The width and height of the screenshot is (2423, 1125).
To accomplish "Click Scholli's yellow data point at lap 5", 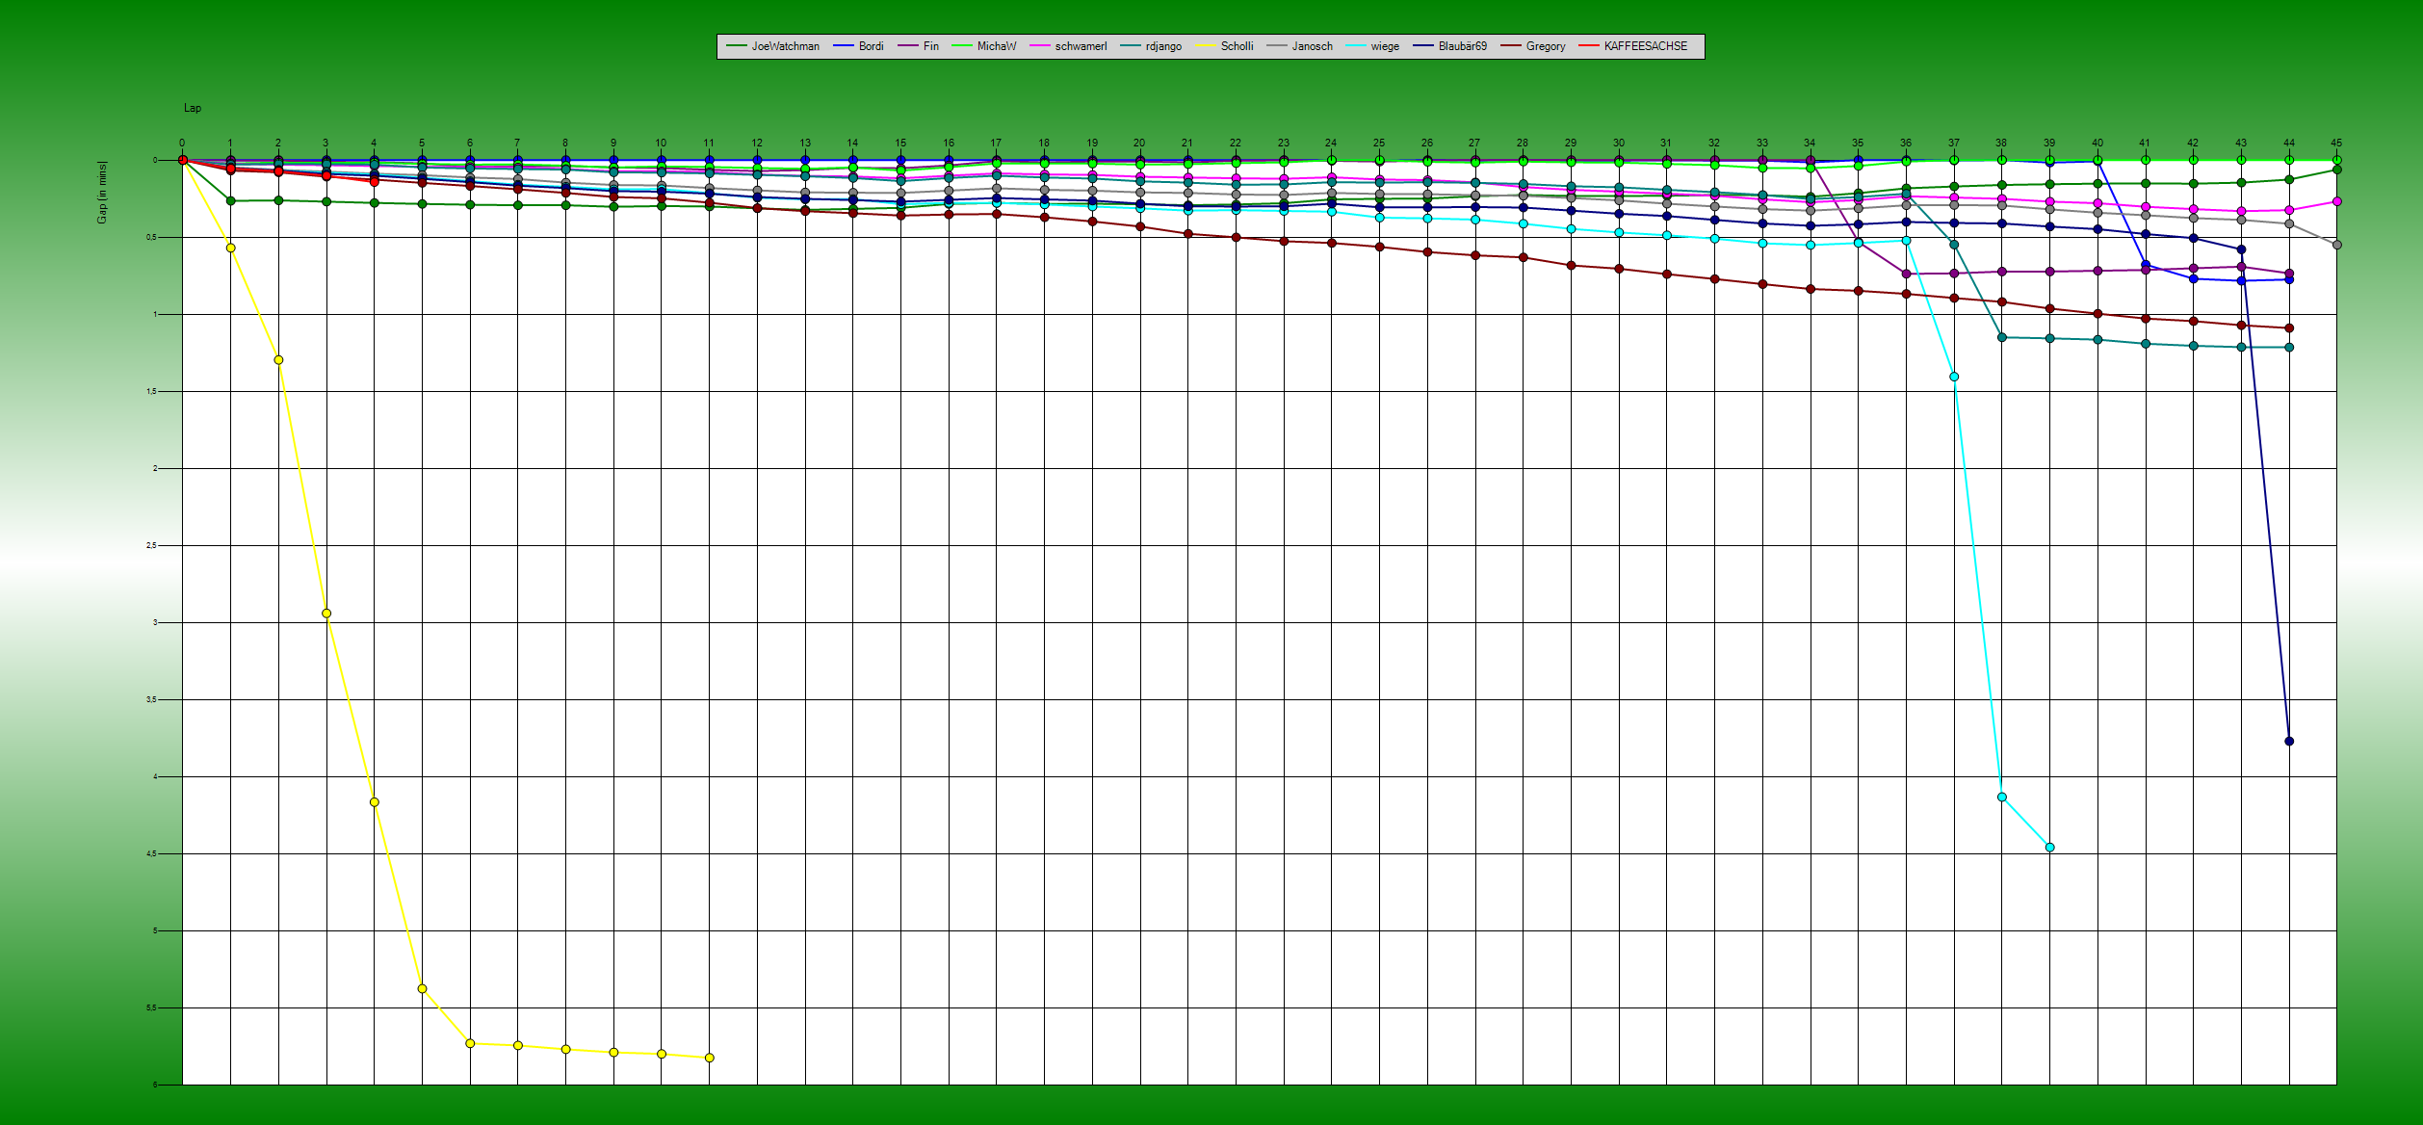I will (x=422, y=989).
